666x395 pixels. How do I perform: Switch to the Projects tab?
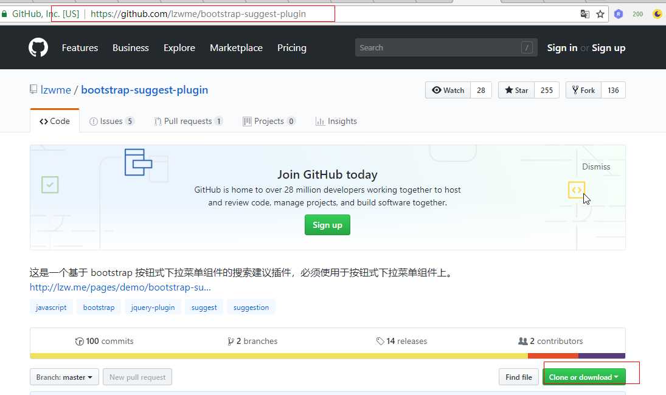pyautogui.click(x=269, y=121)
